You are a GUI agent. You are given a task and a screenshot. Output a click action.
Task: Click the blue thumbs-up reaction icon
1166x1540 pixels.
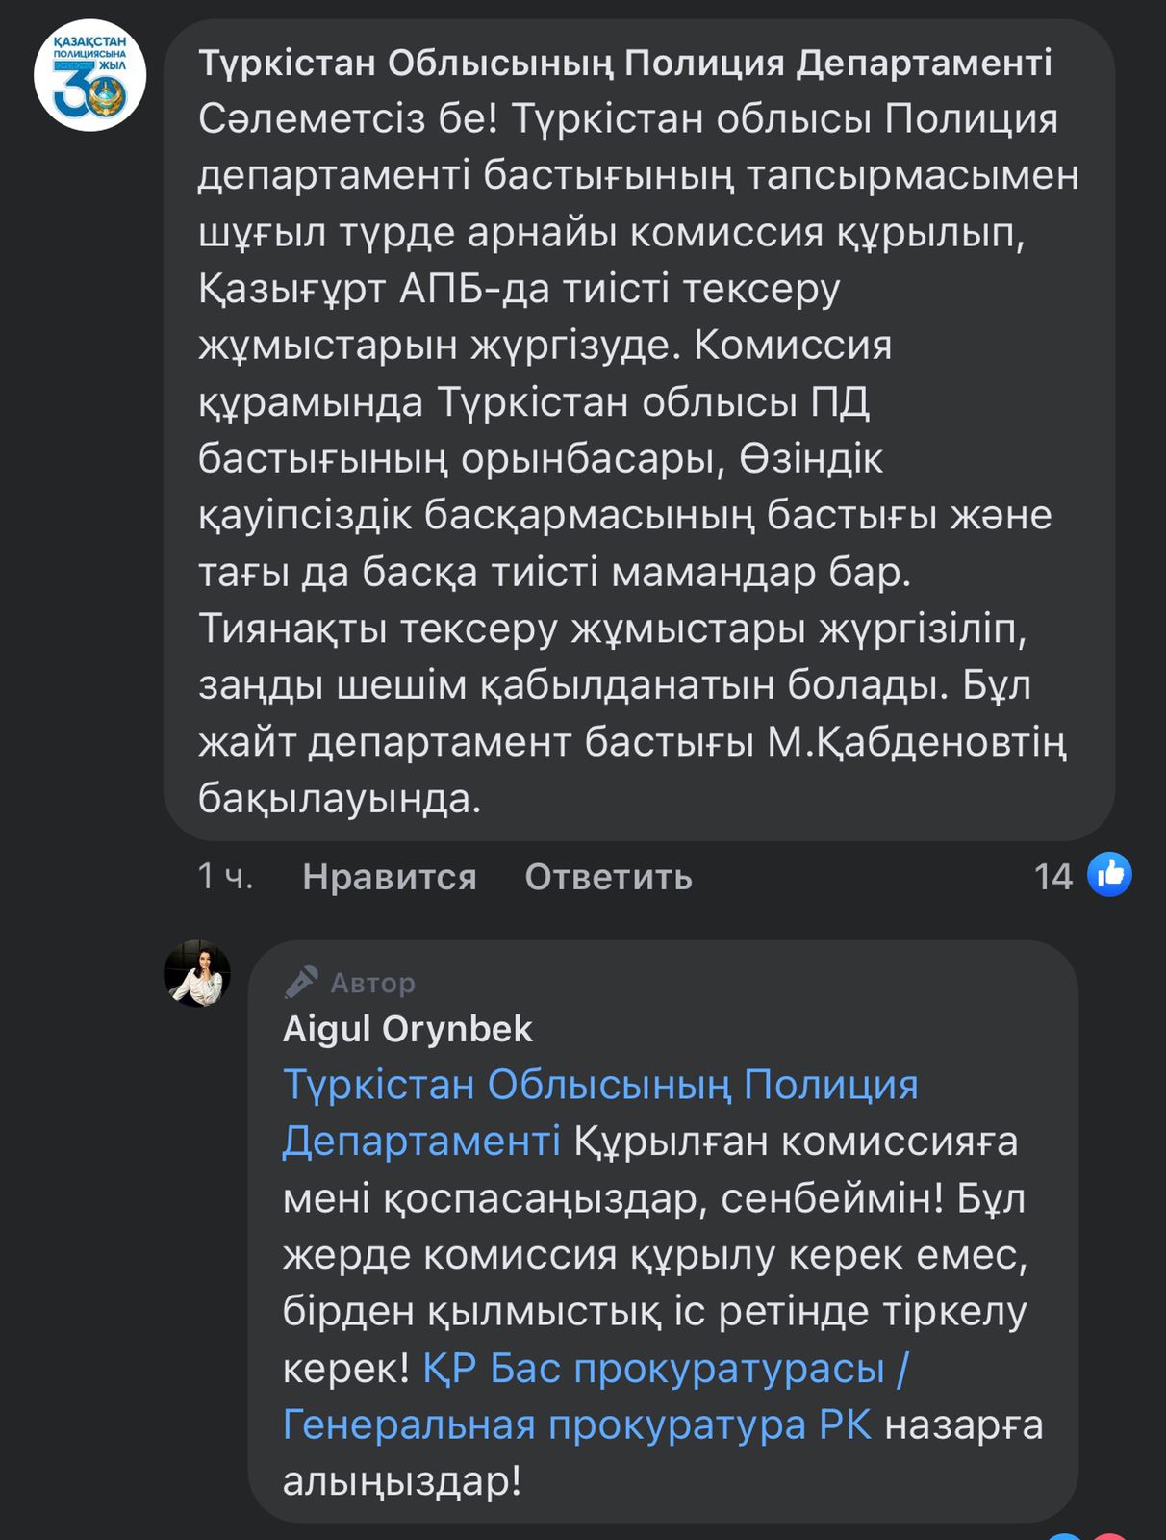coord(1109,875)
